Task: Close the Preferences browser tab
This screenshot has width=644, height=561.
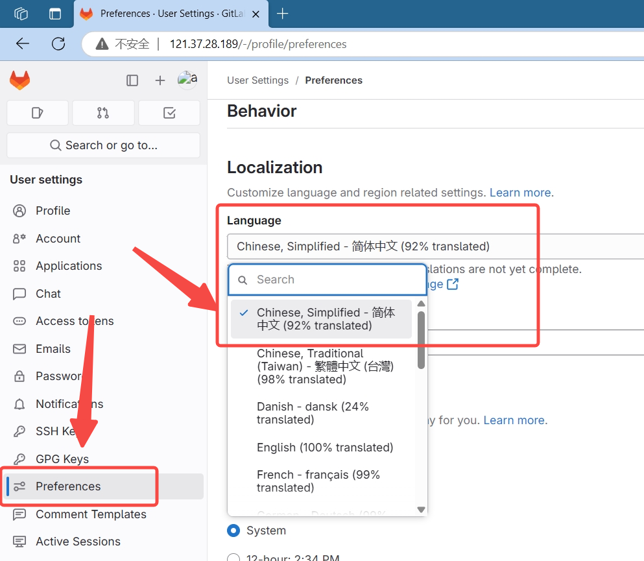Action: point(256,14)
